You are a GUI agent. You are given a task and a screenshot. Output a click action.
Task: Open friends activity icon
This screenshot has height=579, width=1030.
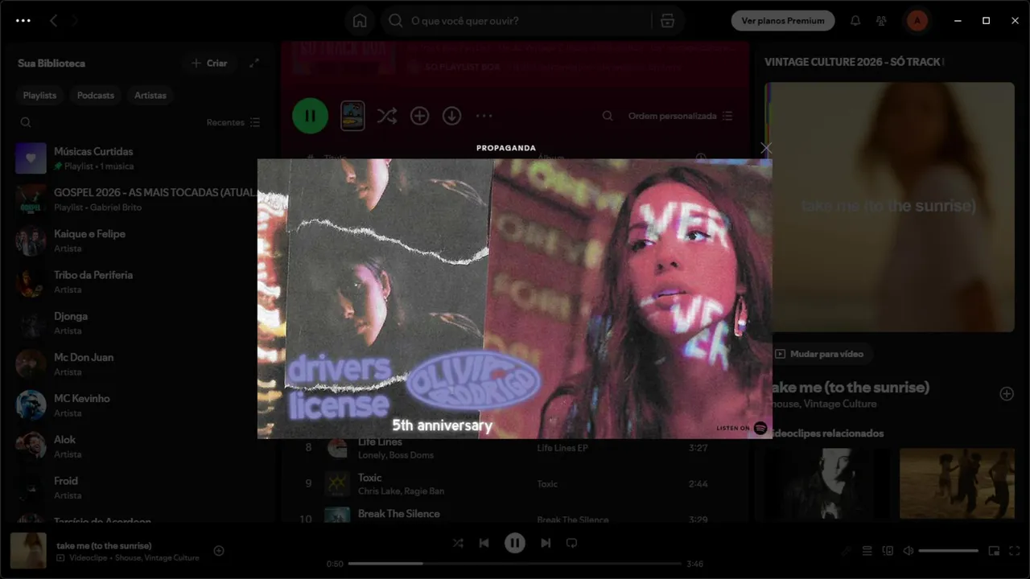(881, 21)
